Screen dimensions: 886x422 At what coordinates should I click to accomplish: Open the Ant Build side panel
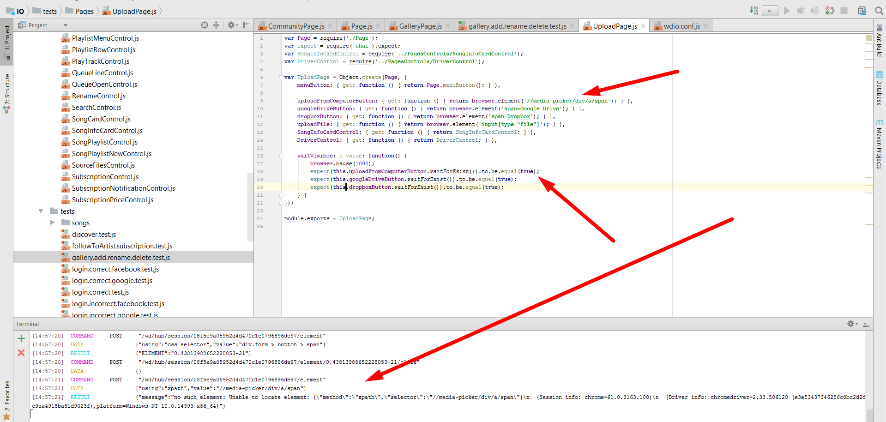click(x=880, y=46)
